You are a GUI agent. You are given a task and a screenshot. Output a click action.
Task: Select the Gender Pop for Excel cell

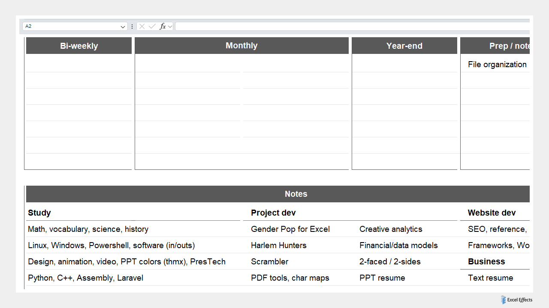290,229
